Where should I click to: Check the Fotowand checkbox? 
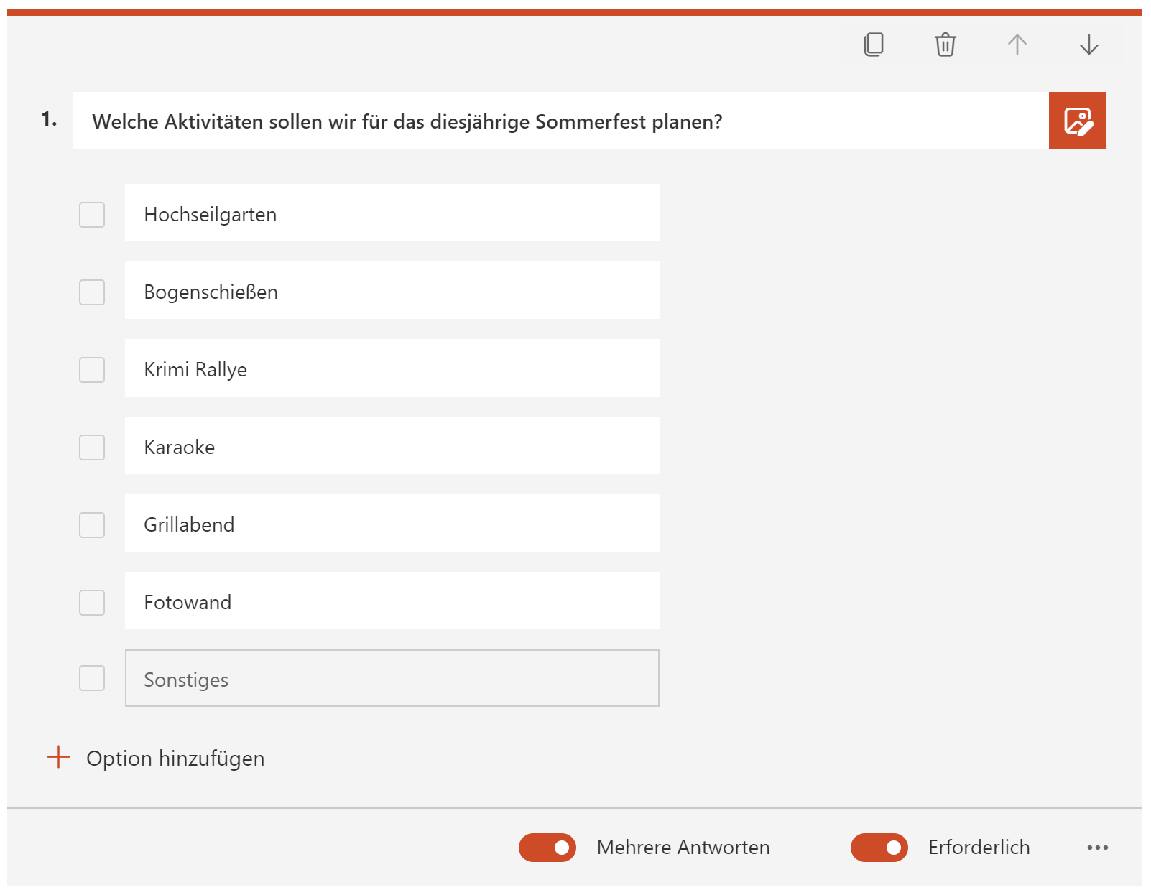91,603
